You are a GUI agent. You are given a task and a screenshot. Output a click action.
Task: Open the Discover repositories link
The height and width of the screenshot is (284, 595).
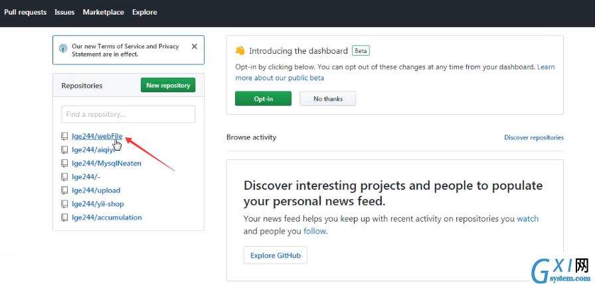534,137
